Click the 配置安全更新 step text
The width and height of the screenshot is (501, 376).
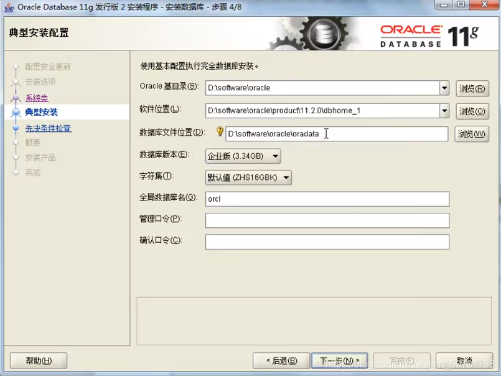pos(48,67)
